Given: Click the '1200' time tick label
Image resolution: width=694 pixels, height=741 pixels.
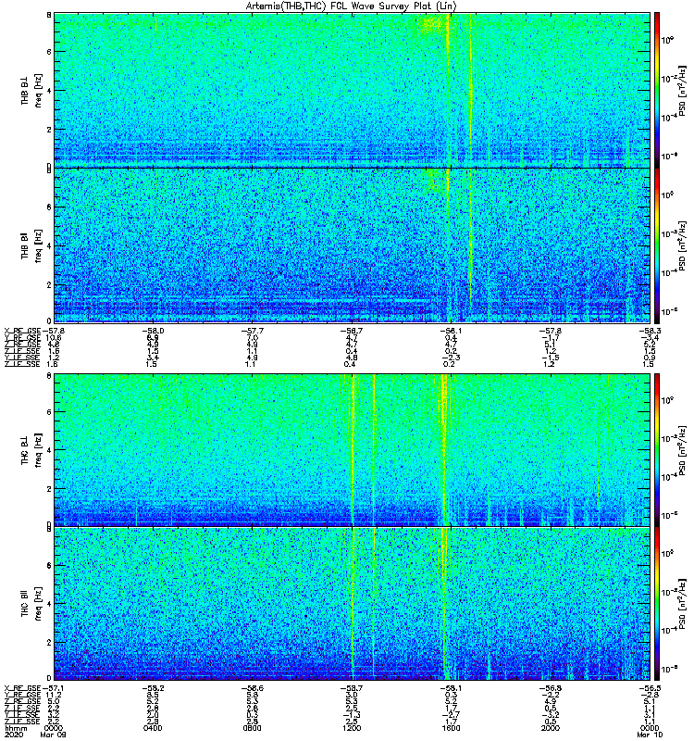Looking at the screenshot, I should [x=352, y=728].
